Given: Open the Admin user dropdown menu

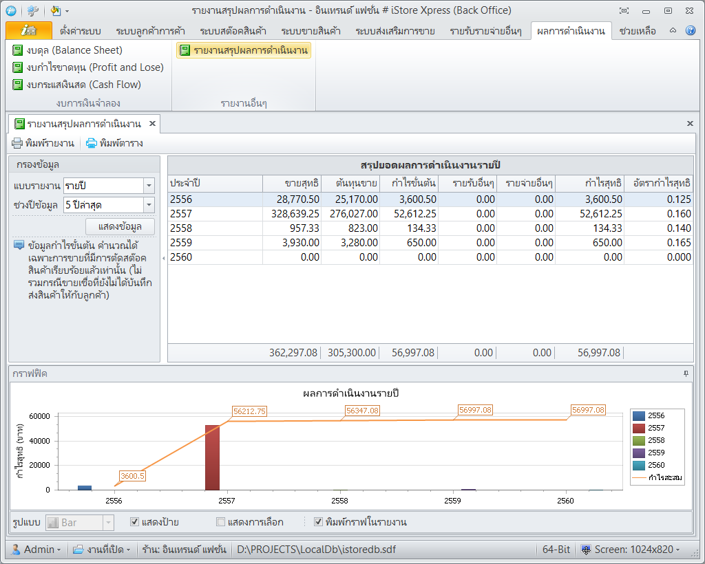Looking at the screenshot, I should (x=59, y=550).
